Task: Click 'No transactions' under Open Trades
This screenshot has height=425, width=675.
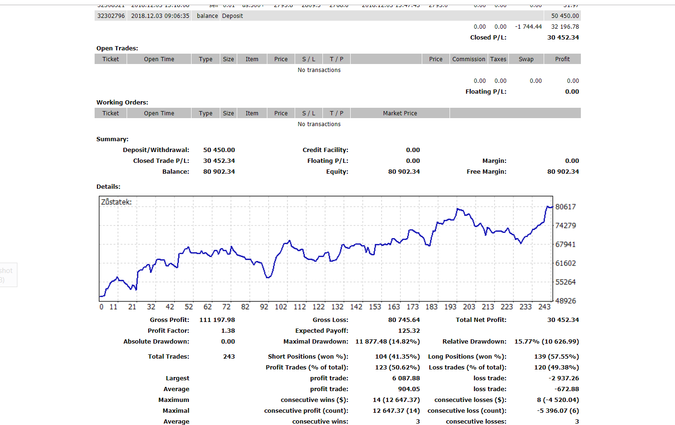Action: (319, 70)
